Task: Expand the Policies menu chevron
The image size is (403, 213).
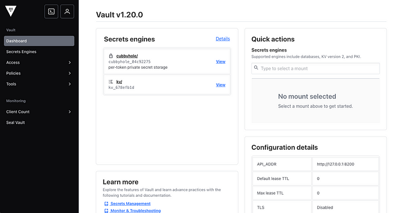Action: point(69,73)
